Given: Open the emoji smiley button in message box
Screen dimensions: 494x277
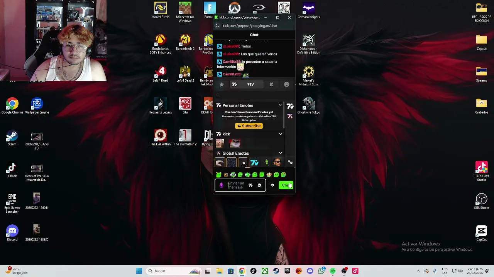Looking at the screenshot, I should [259, 185].
